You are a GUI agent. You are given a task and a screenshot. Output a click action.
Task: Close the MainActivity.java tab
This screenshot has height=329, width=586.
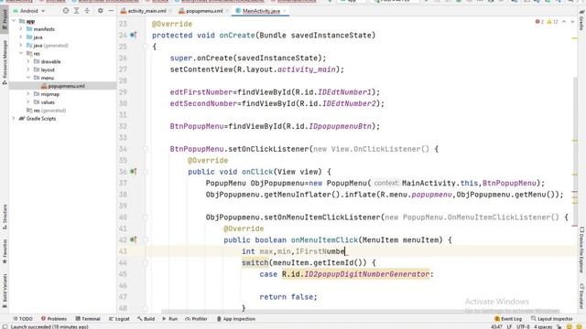[285, 11]
